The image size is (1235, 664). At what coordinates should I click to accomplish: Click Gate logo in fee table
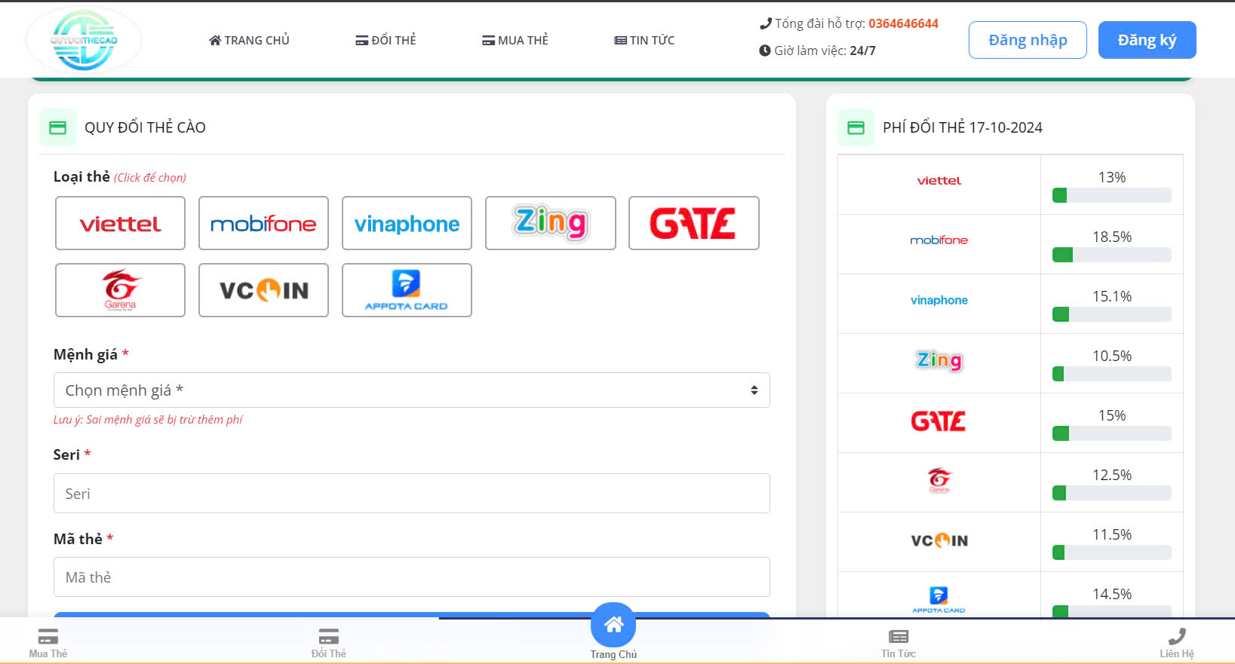(x=939, y=421)
